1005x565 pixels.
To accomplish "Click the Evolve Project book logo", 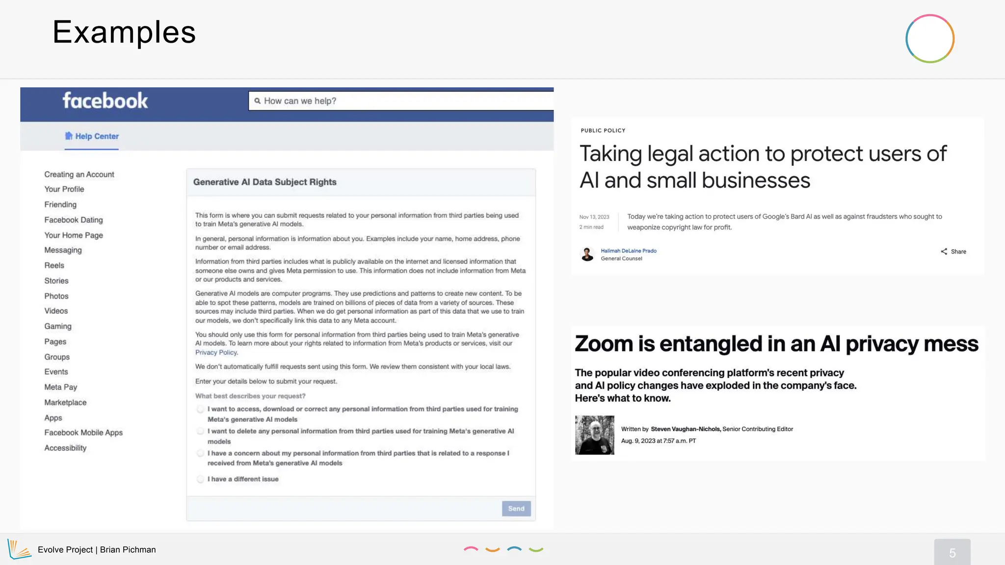I will tap(19, 549).
